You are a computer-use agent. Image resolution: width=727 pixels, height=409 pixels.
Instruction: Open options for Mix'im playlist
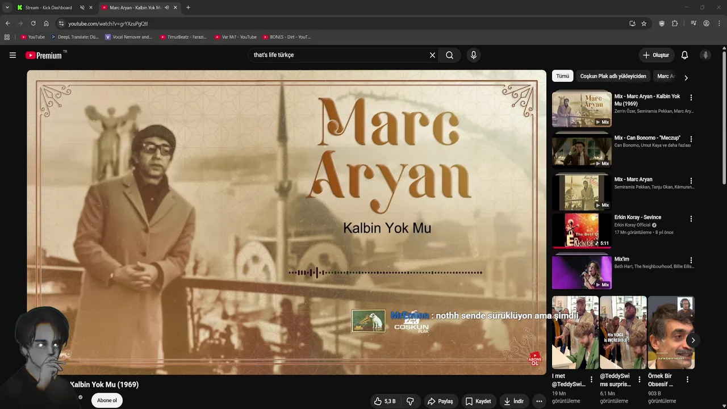[x=691, y=261]
